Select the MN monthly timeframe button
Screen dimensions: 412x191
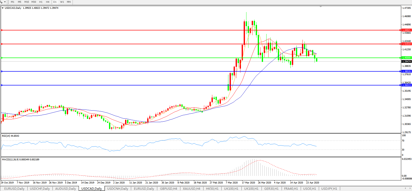tap(69, 2)
